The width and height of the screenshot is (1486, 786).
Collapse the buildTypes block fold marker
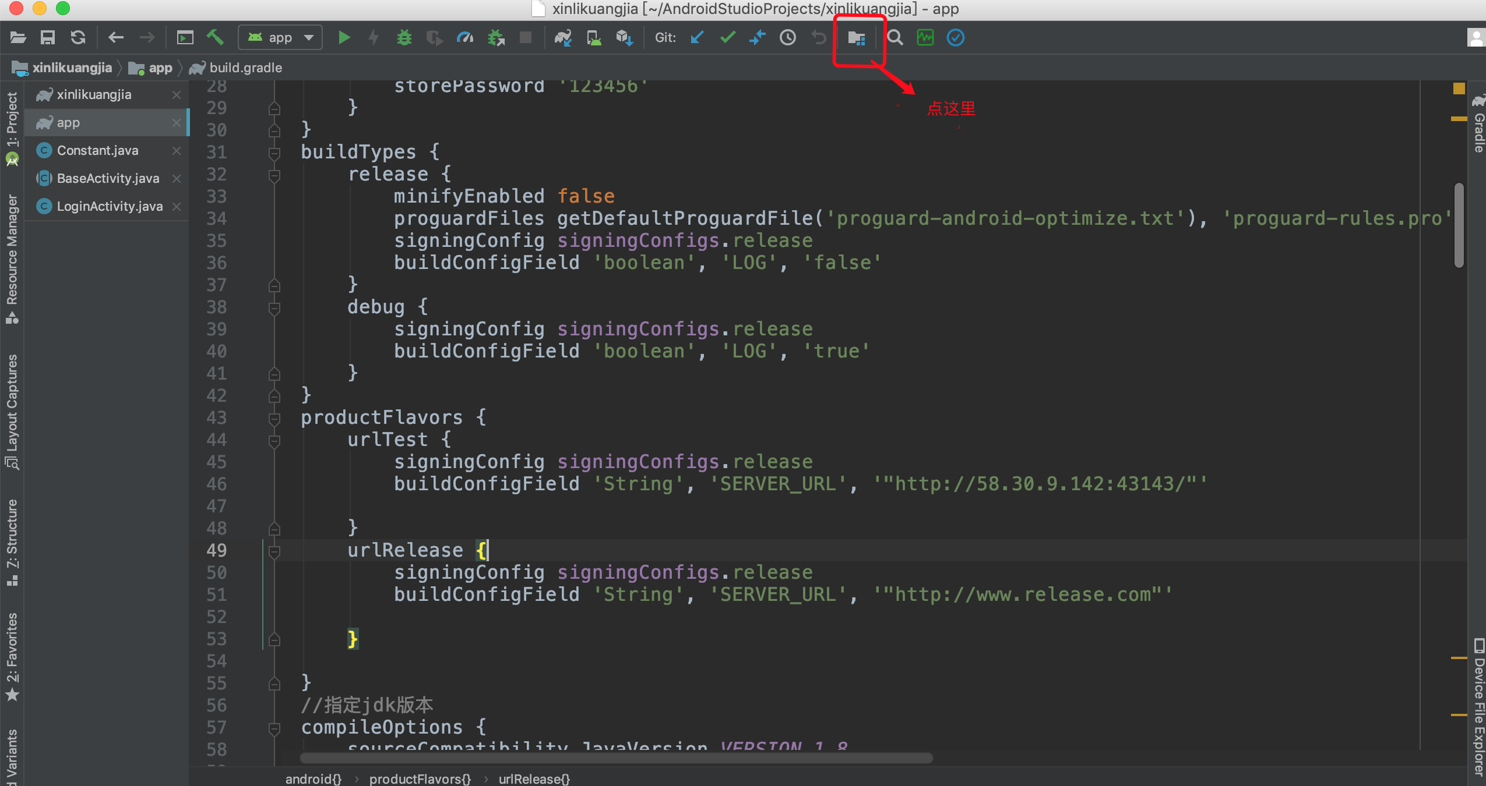point(274,153)
